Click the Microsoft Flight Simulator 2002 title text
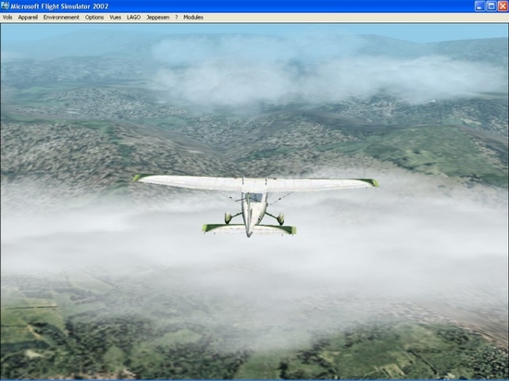Image resolution: width=509 pixels, height=381 pixels. [x=60, y=6]
